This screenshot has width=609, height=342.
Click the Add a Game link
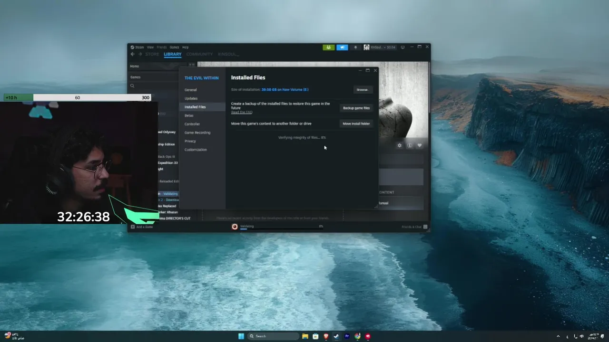[x=145, y=227]
